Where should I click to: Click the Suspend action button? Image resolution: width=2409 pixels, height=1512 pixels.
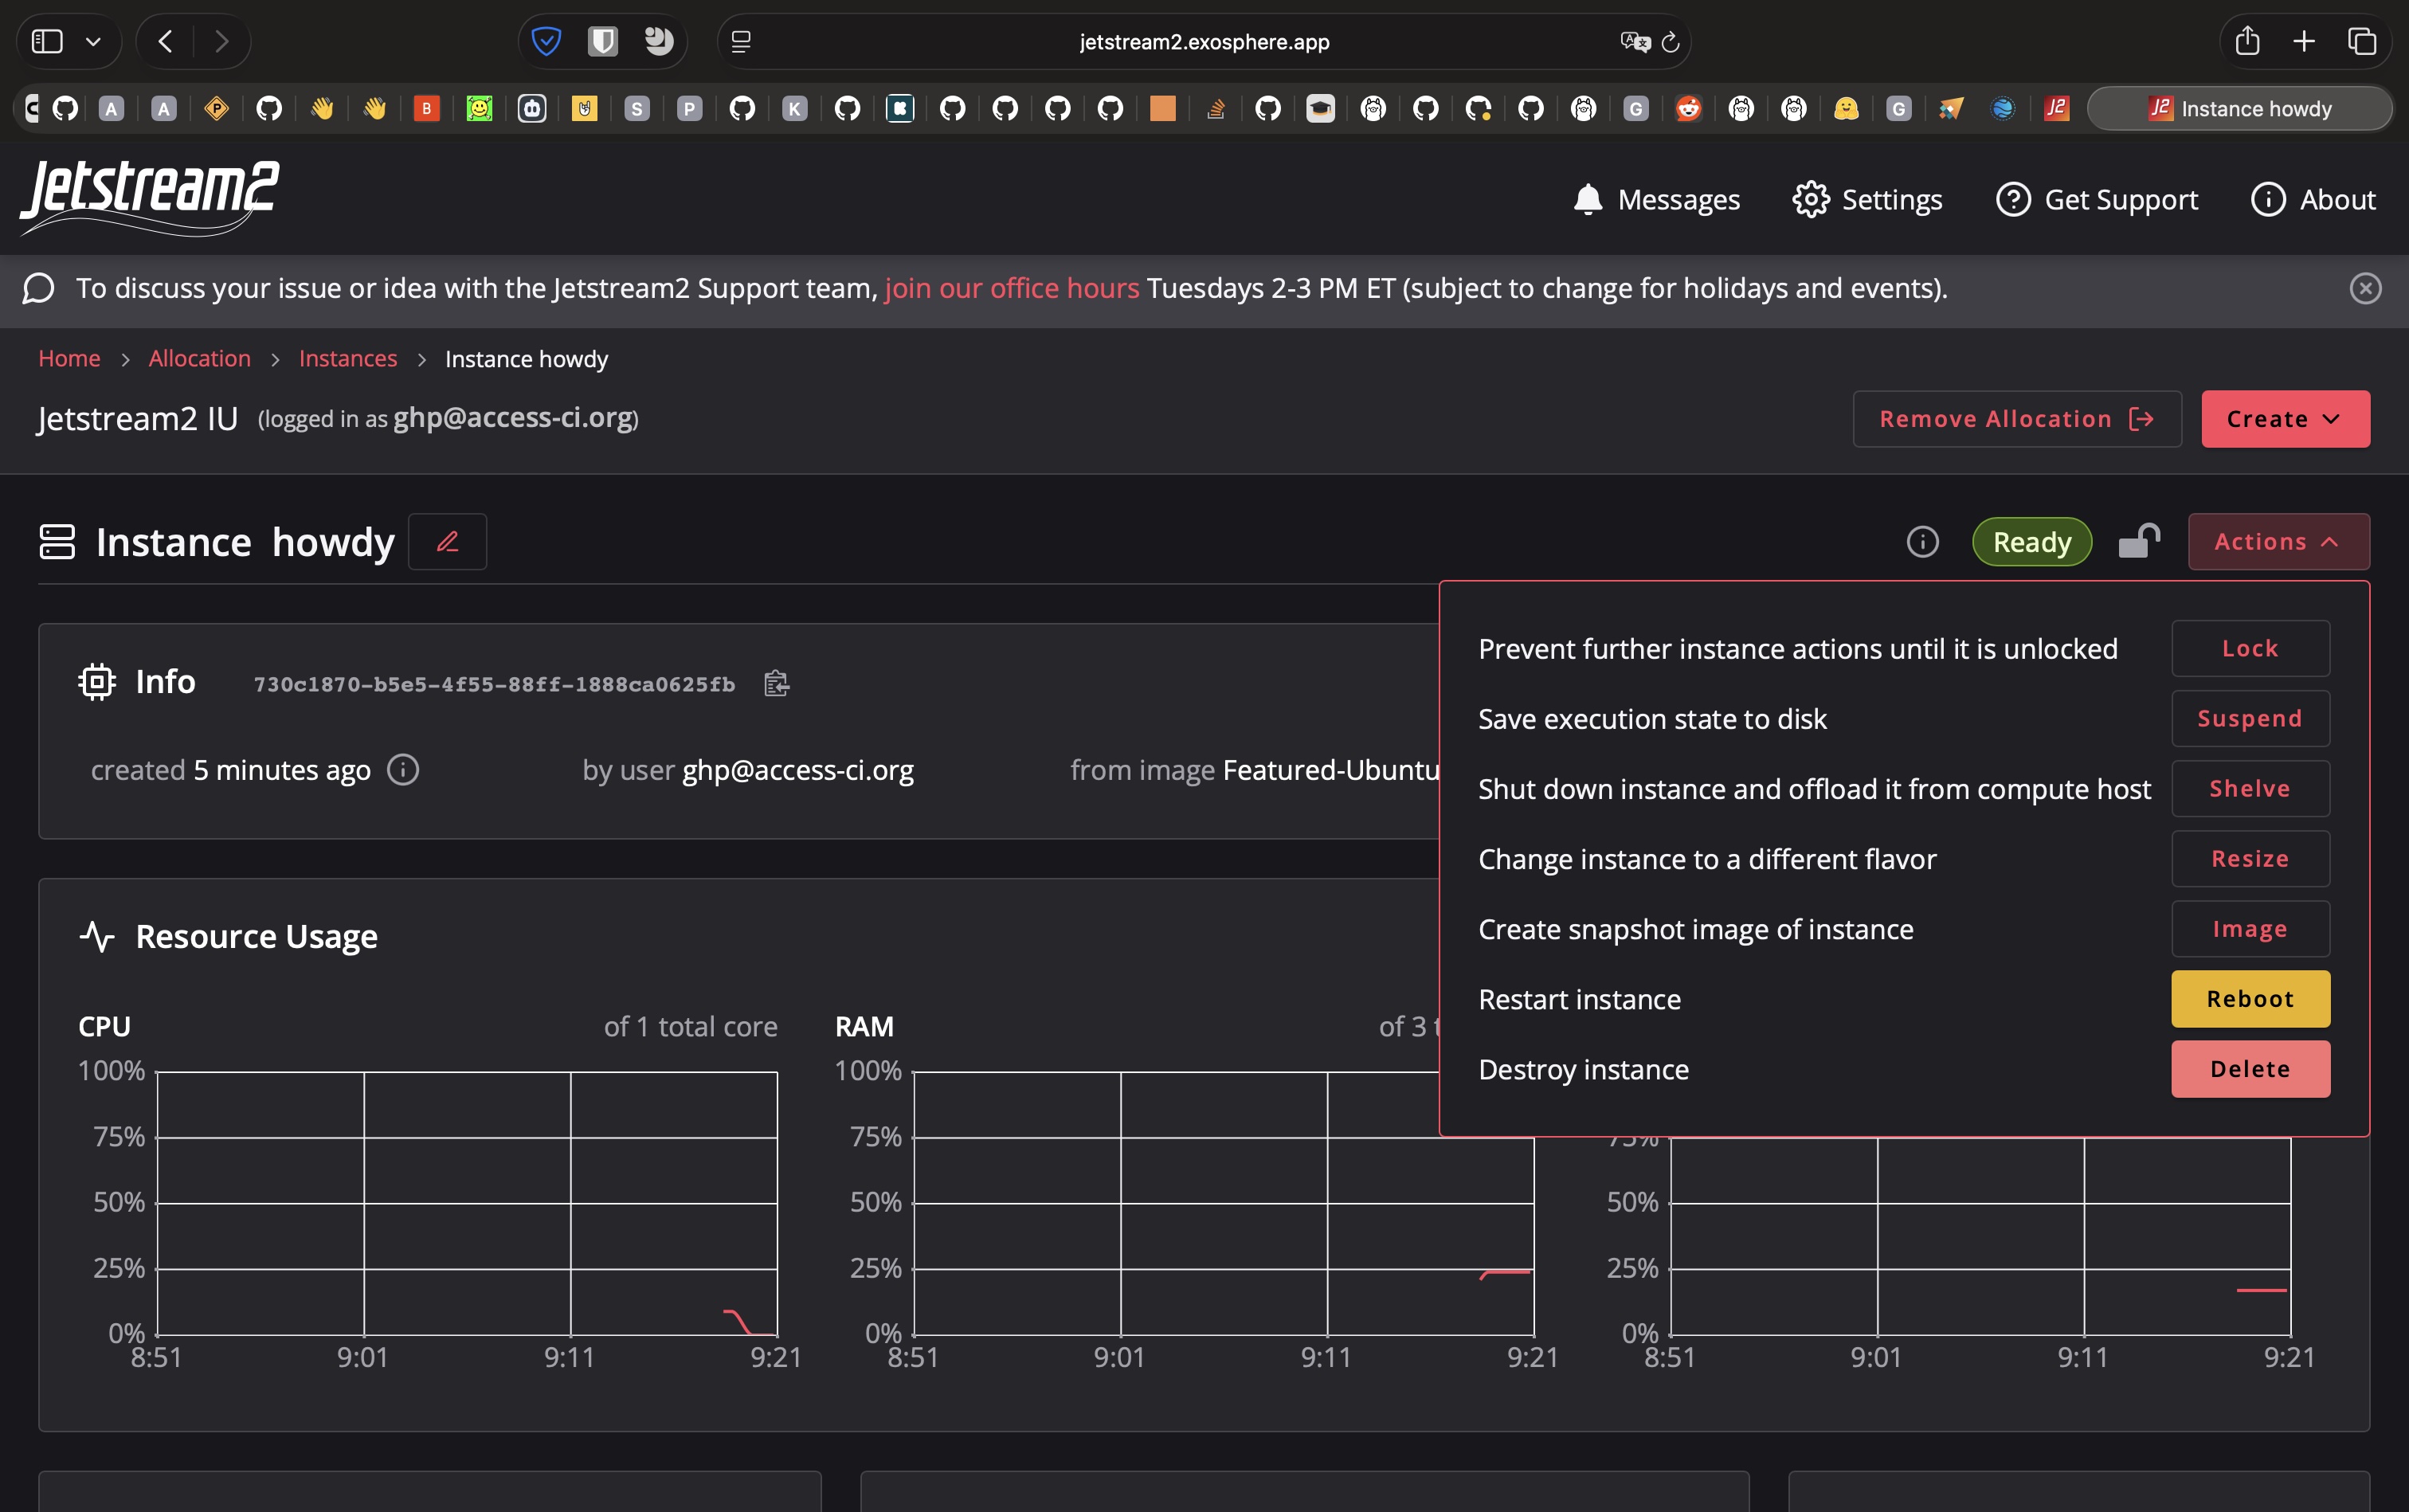pyautogui.click(x=2250, y=718)
